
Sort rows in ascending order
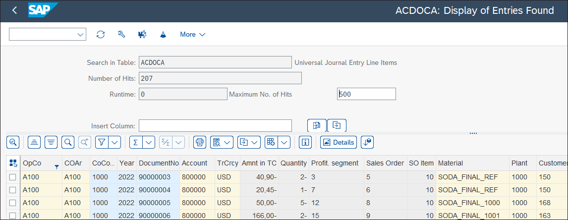tap(34, 142)
